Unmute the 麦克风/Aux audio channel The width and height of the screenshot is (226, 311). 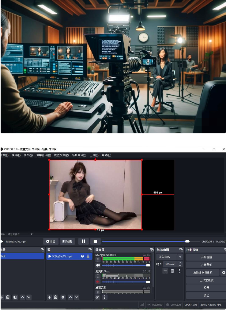coord(98,281)
